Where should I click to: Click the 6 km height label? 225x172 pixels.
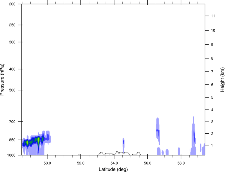tap(212, 85)
